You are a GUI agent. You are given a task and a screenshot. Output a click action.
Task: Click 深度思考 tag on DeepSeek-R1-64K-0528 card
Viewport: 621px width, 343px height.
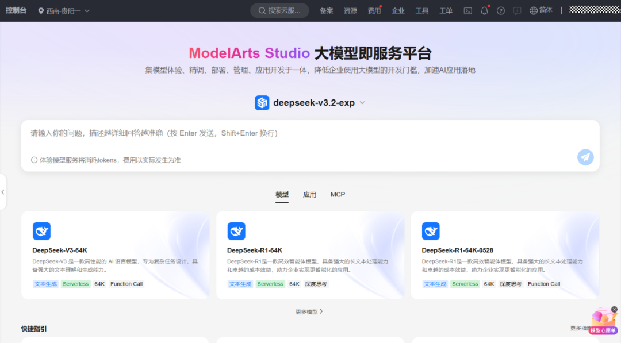[511, 284]
